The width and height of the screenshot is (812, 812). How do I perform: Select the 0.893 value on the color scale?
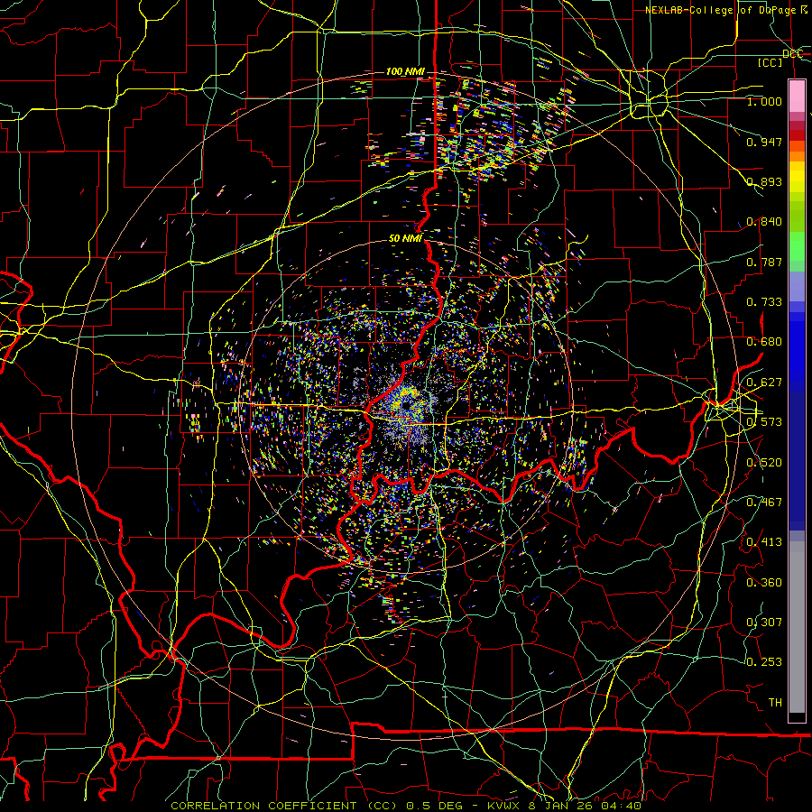pos(764,181)
